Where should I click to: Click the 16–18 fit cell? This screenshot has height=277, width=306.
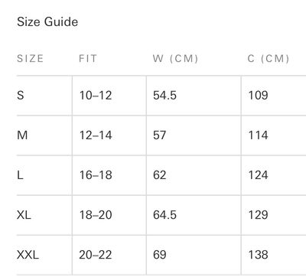[96, 175]
